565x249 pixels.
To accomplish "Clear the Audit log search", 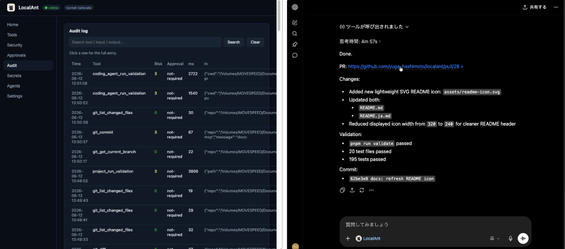I will pos(255,42).
